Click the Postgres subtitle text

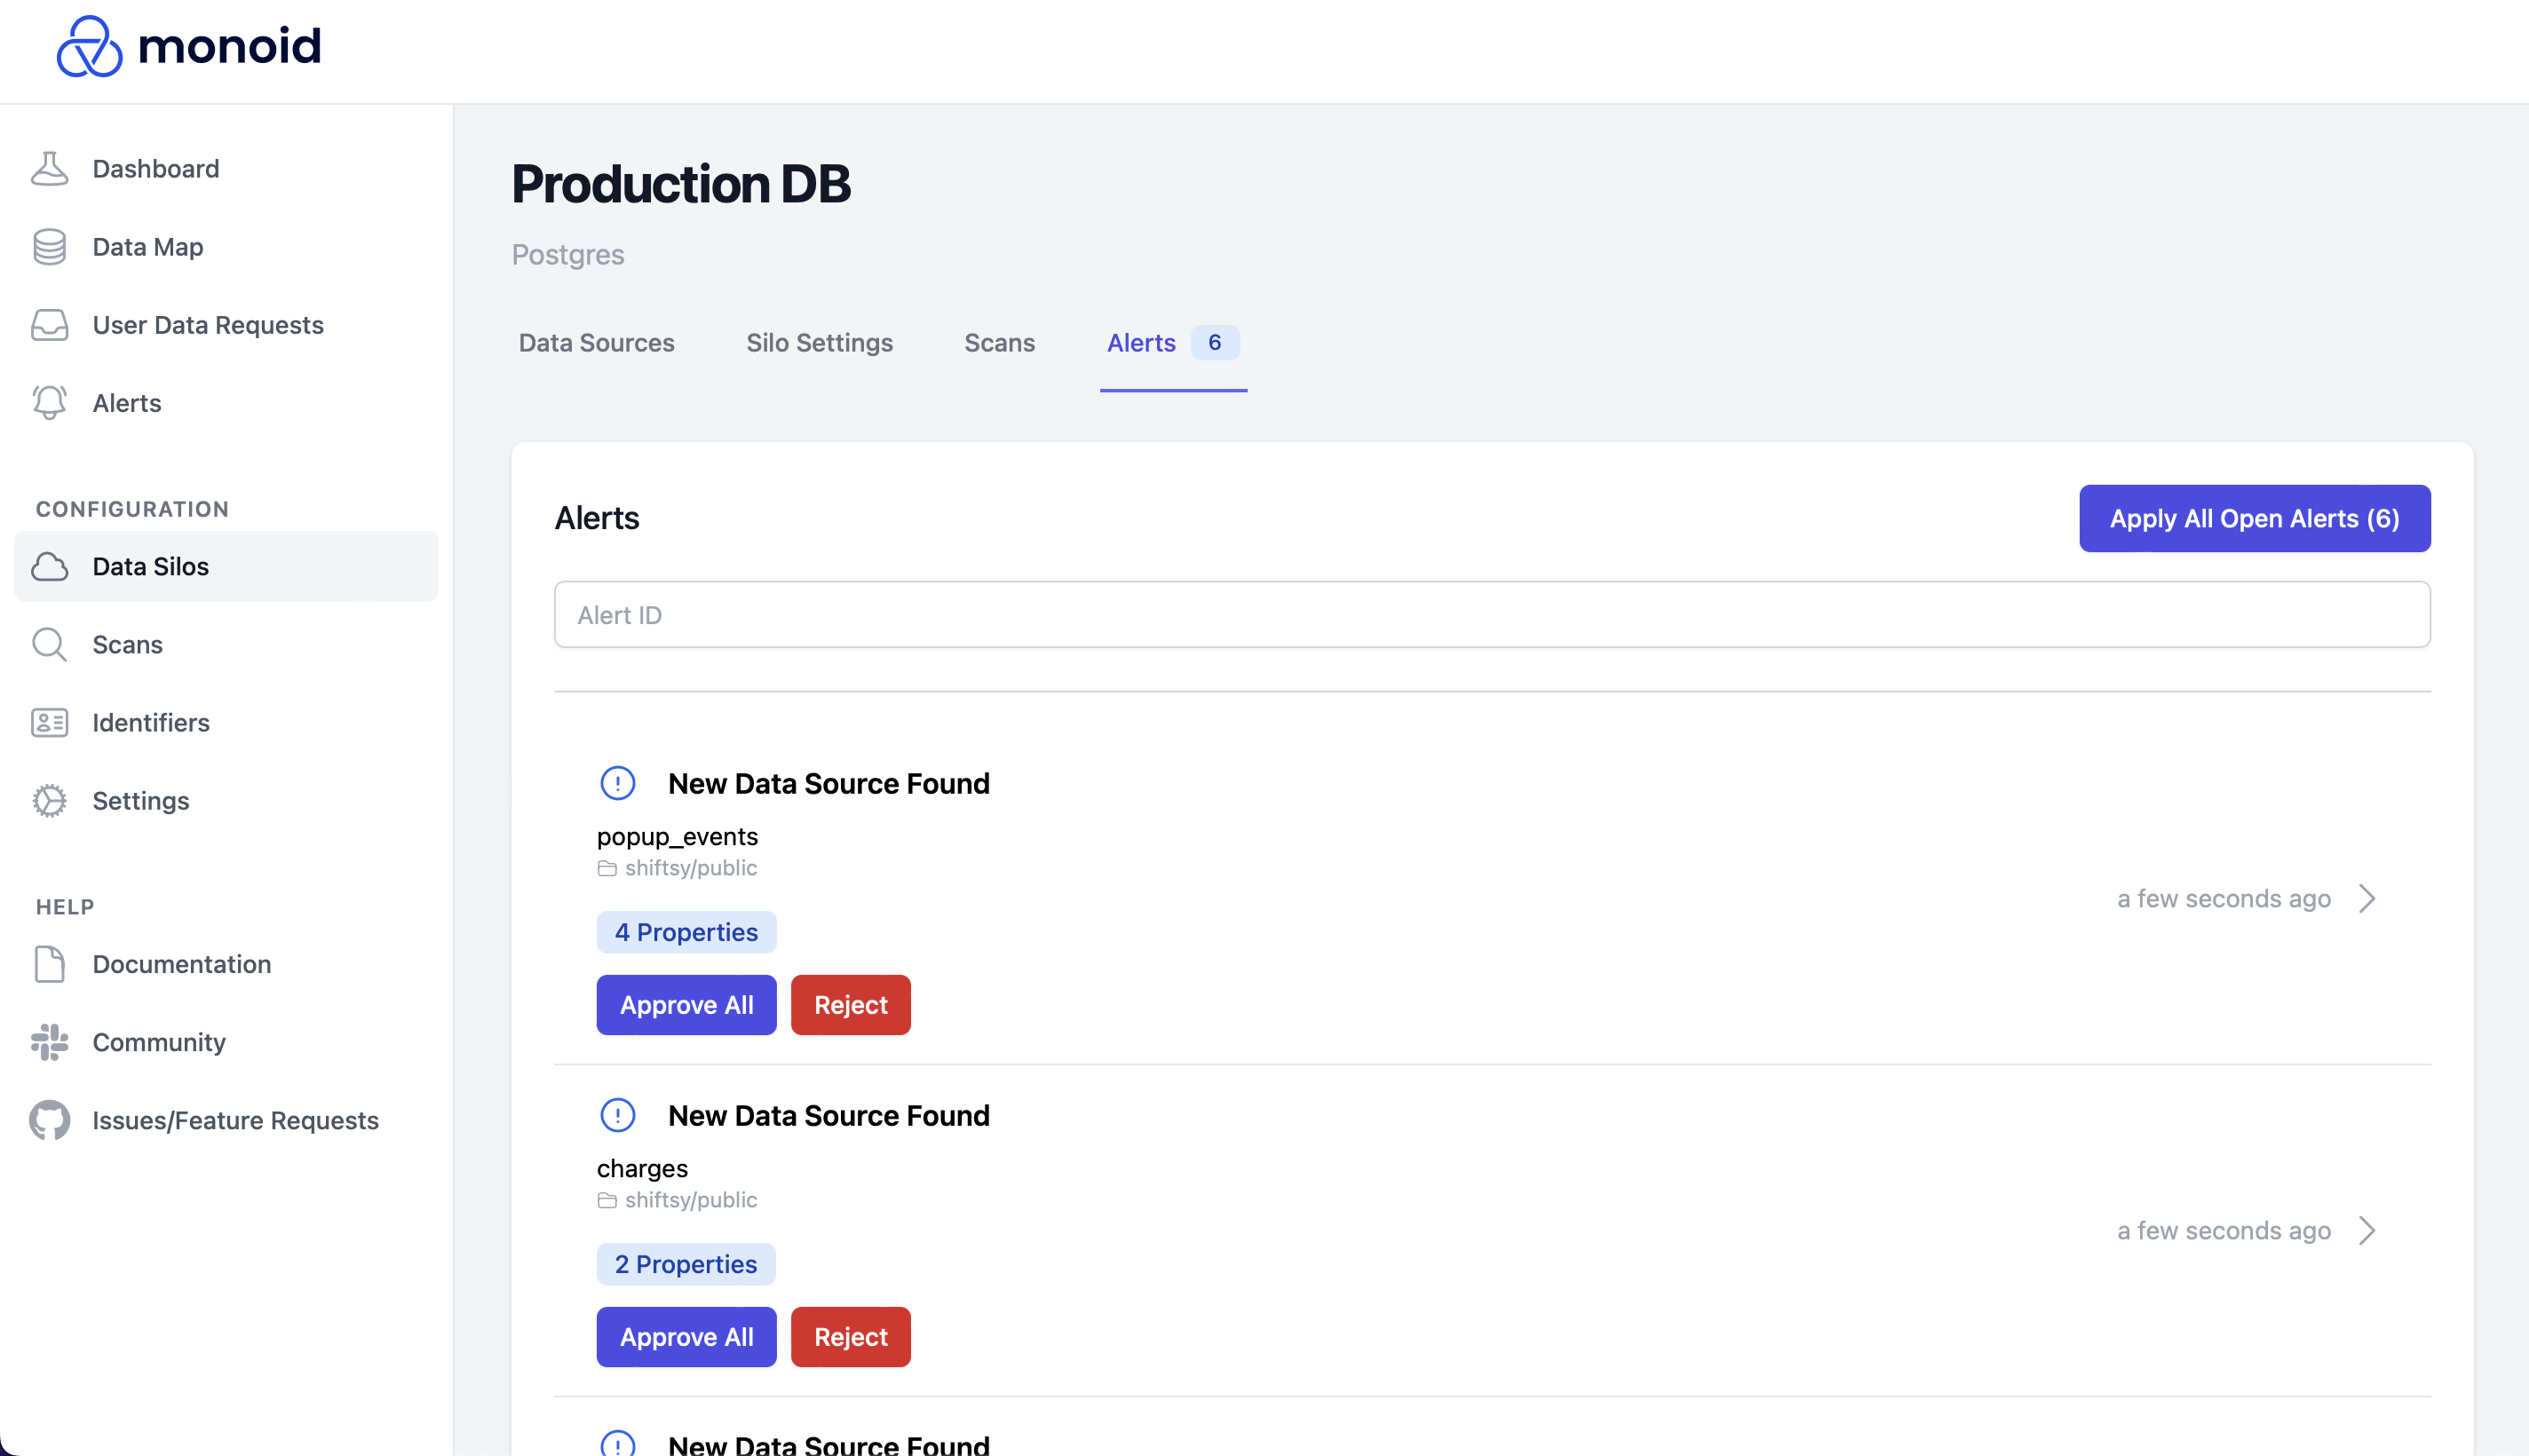pos(567,254)
